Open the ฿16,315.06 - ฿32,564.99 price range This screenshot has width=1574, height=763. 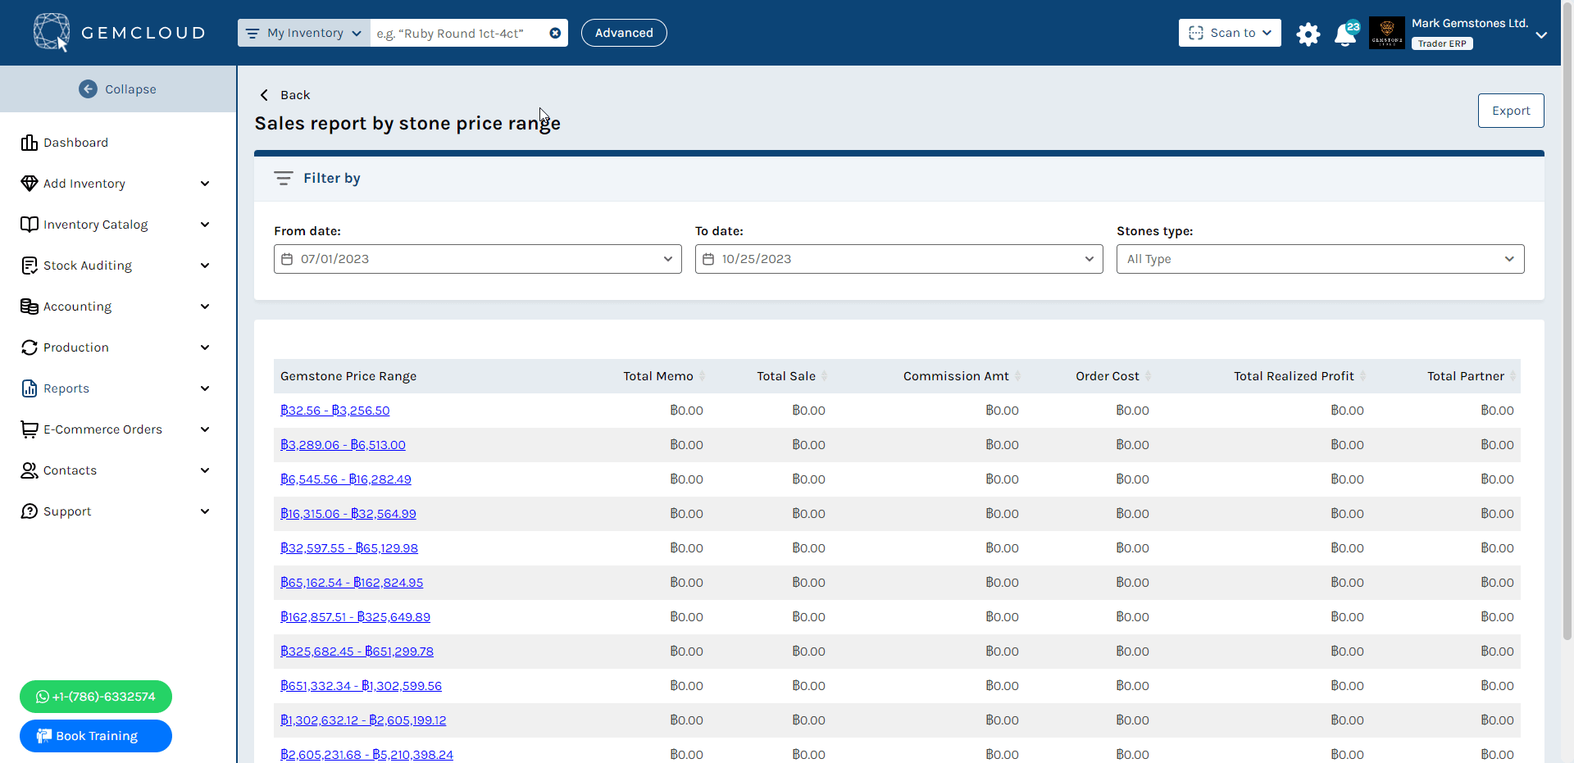click(348, 514)
